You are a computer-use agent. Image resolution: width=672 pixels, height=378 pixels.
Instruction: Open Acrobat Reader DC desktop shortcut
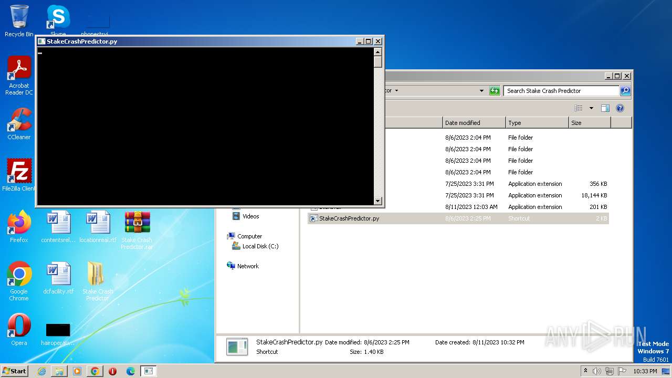pyautogui.click(x=19, y=76)
